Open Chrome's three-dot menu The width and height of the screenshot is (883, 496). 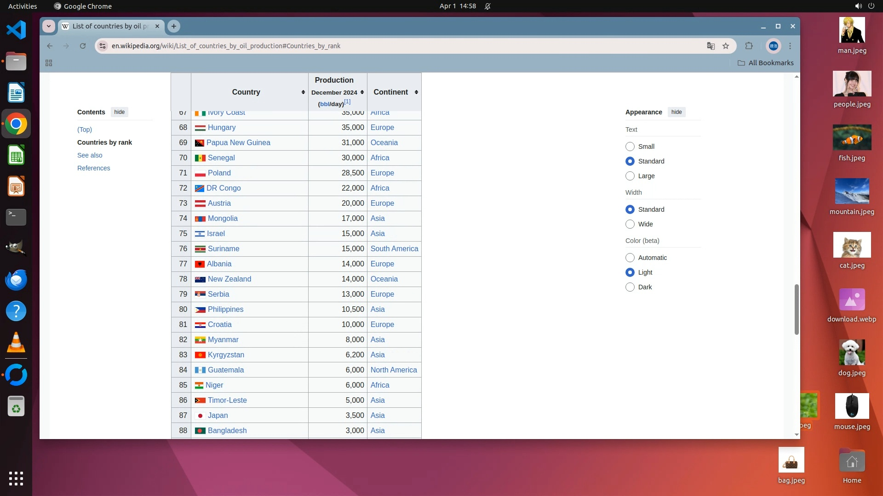click(x=790, y=46)
